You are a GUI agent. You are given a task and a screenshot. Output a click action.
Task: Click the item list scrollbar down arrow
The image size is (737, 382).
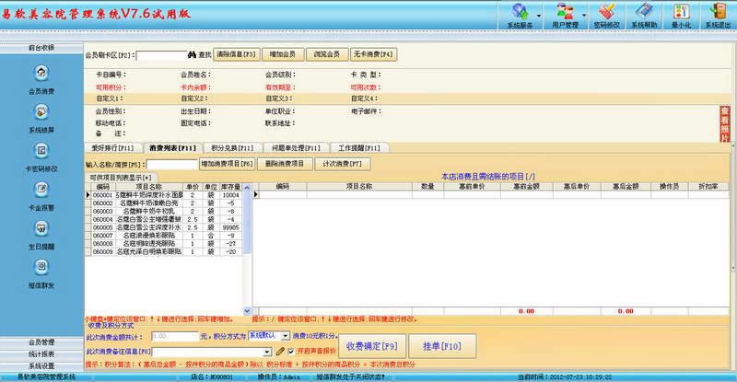coord(247,310)
